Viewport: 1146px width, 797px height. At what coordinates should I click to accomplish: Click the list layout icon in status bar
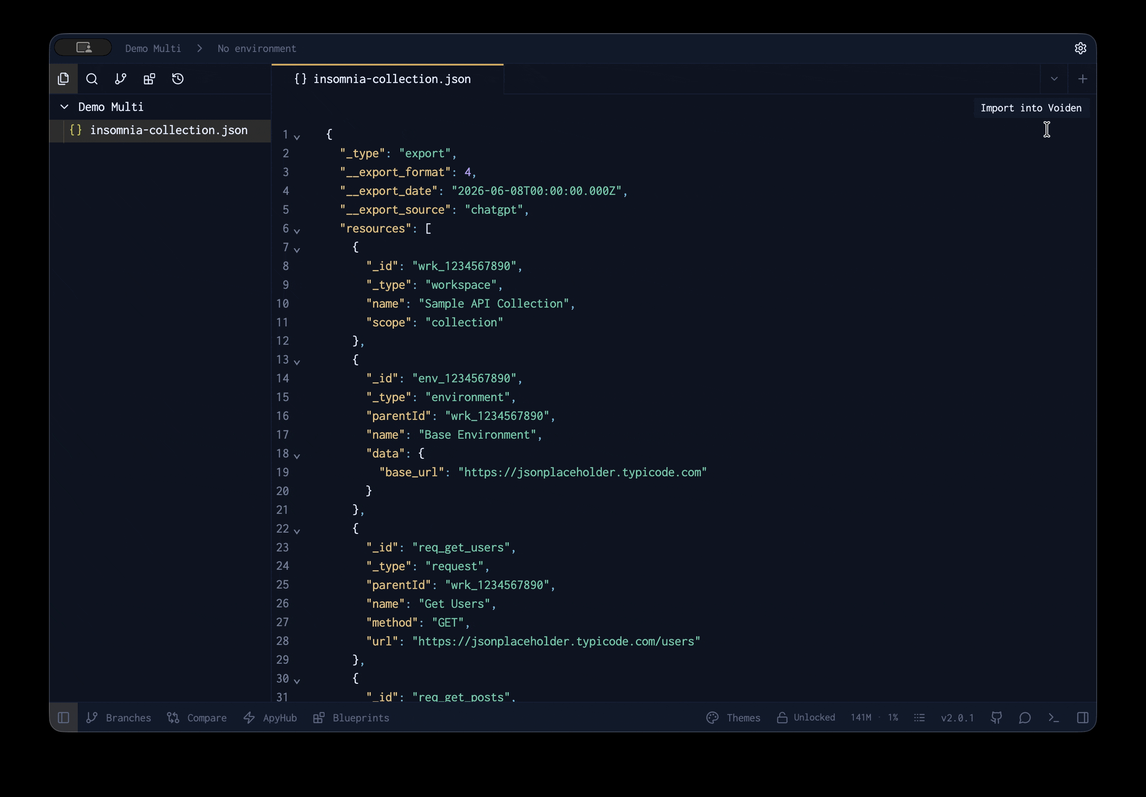(919, 717)
